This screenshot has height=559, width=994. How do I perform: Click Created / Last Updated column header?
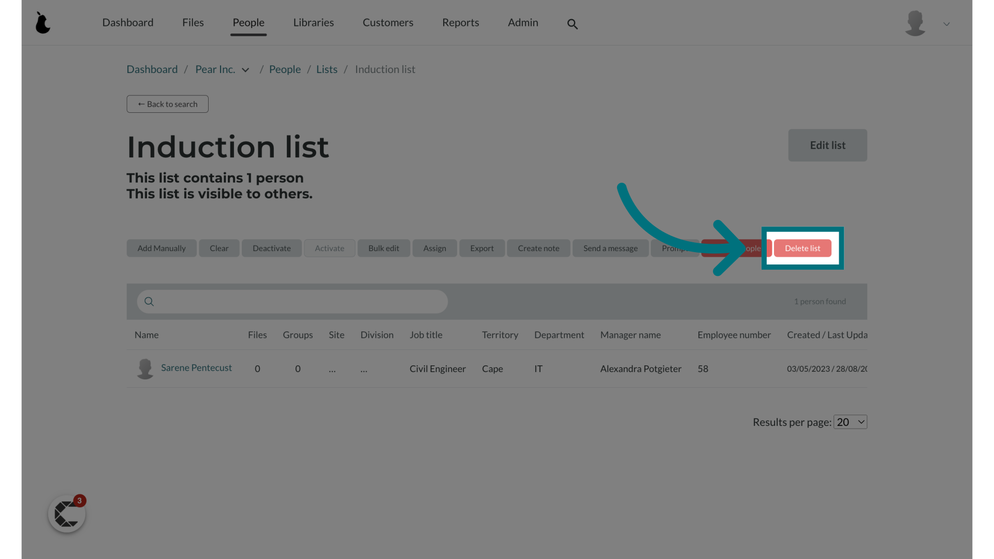point(827,335)
